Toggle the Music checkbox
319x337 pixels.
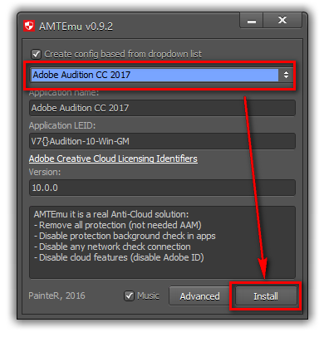coord(129,295)
